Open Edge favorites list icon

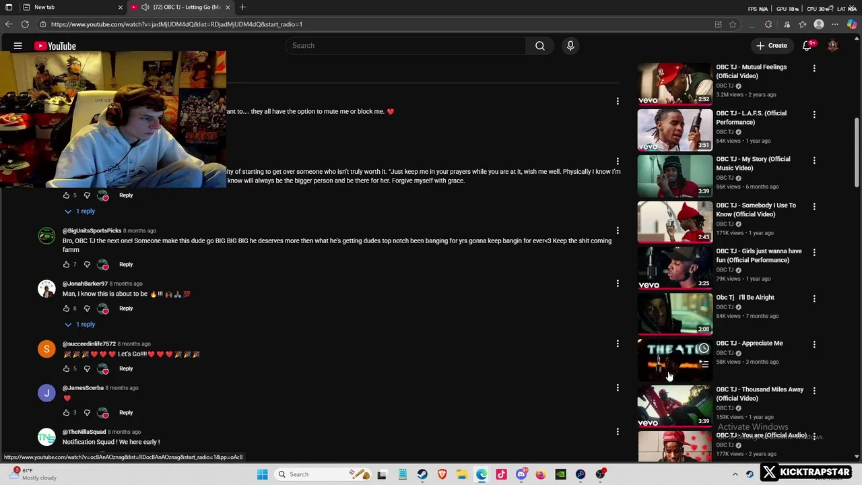pyautogui.click(x=803, y=24)
